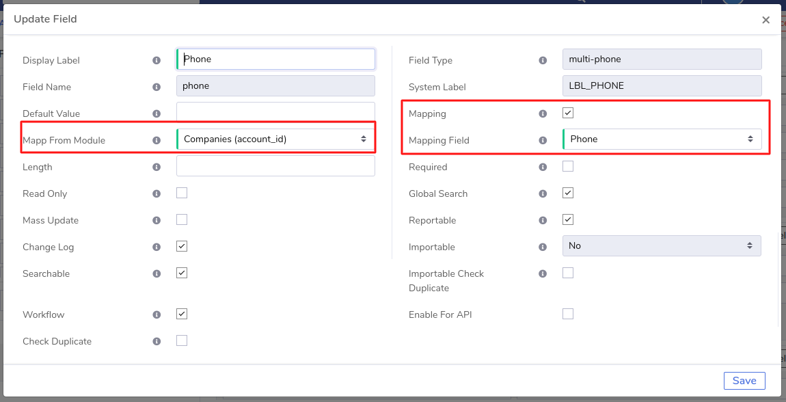Click the info icon next to Field Type
Image resolution: width=786 pixels, height=402 pixels.
point(543,60)
